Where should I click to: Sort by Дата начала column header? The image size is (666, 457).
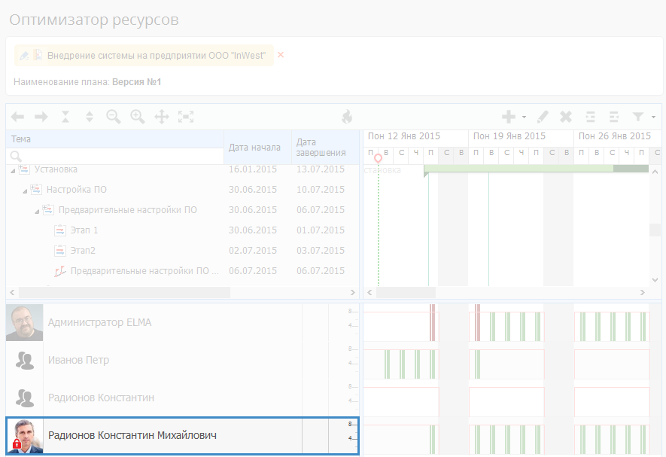coord(254,148)
